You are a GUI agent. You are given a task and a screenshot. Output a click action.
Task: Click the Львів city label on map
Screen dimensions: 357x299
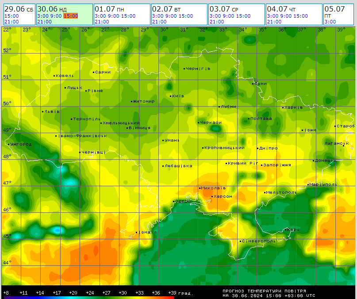pos(52,111)
